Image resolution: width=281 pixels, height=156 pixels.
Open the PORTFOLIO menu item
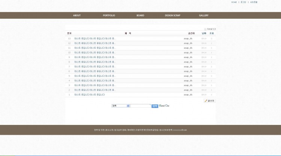[109, 15]
